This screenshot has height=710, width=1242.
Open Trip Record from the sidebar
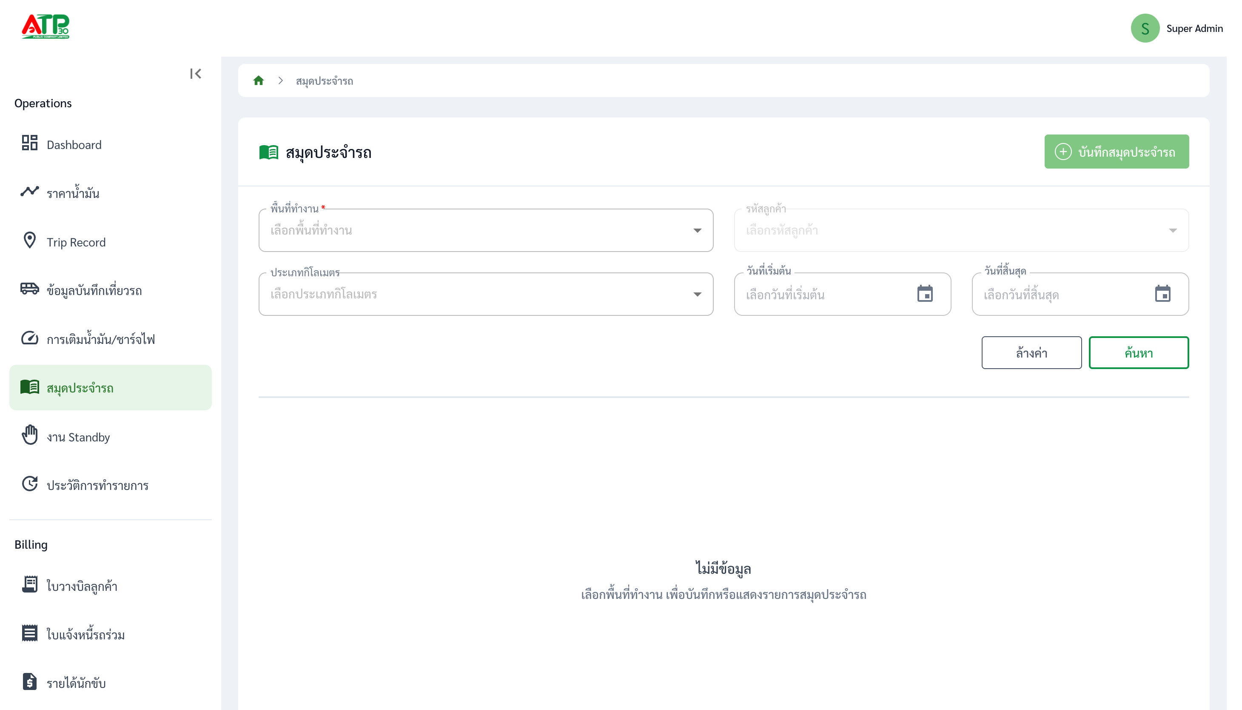[111, 242]
